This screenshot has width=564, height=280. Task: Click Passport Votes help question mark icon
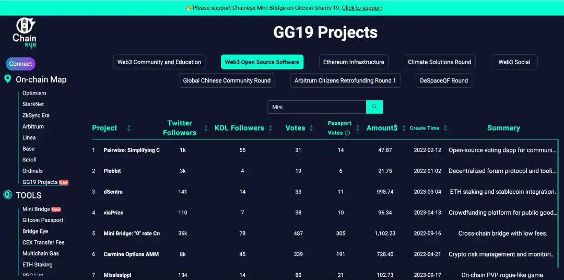(x=347, y=133)
